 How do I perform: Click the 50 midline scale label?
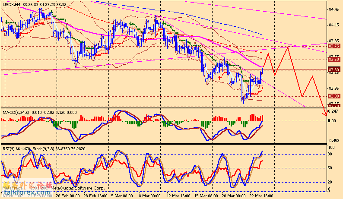pos(330,168)
